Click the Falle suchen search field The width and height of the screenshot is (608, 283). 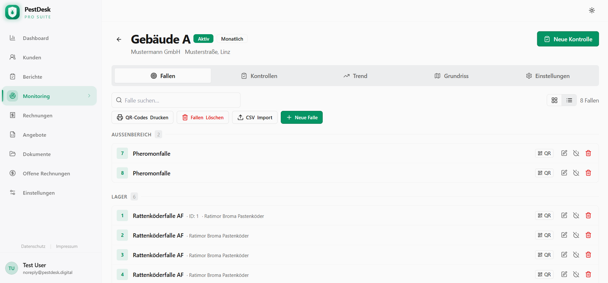coord(176,100)
